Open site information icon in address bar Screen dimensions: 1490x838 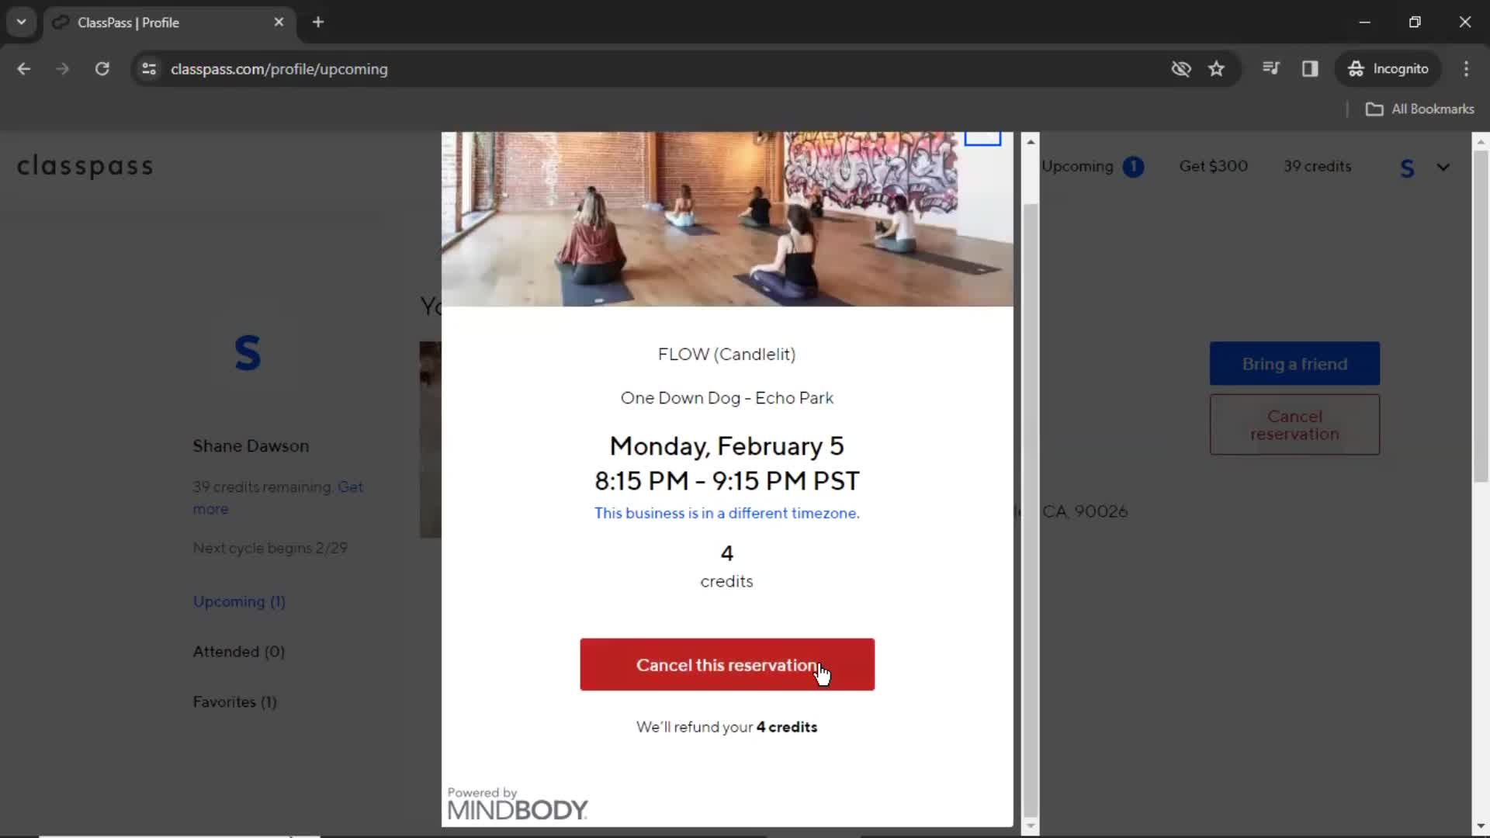click(149, 69)
